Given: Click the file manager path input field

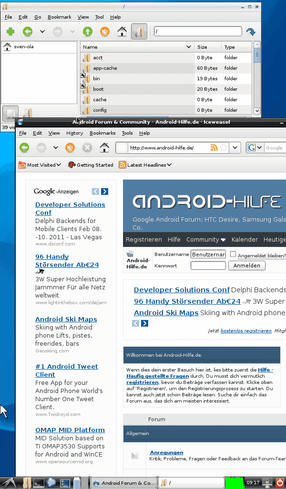Looking at the screenshot, I should [198, 32].
